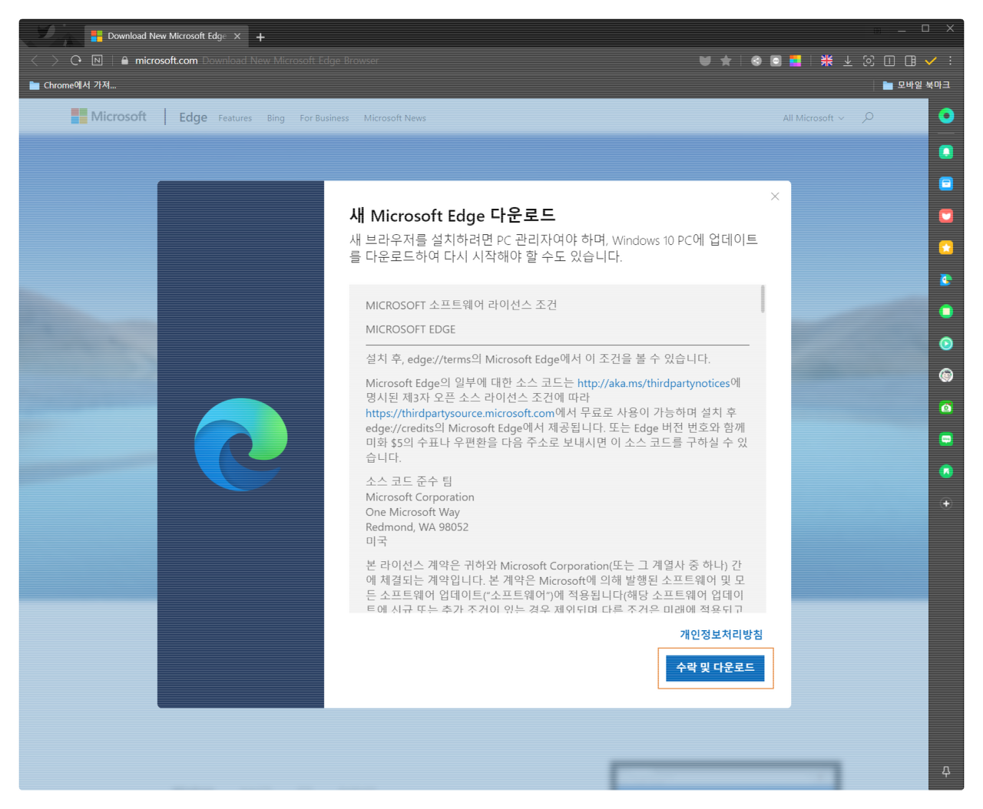Bookmark the page with star icon

click(x=726, y=61)
